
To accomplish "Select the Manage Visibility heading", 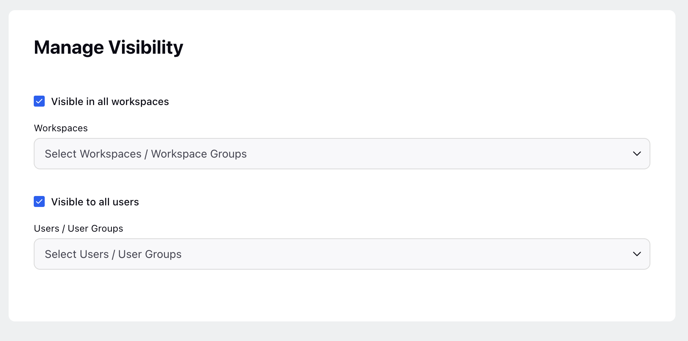I will 109,47.
